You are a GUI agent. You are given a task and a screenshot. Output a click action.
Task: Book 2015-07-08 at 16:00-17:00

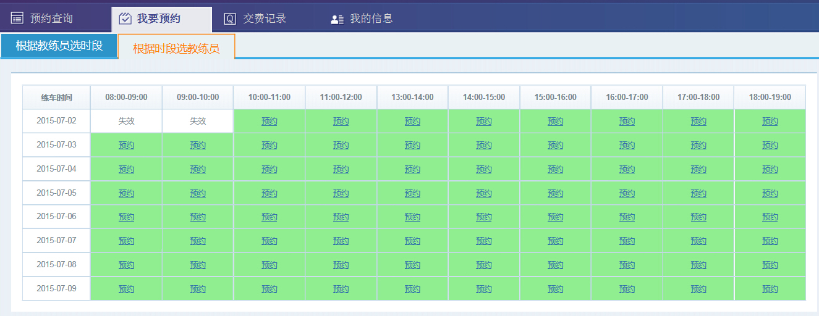627,265
